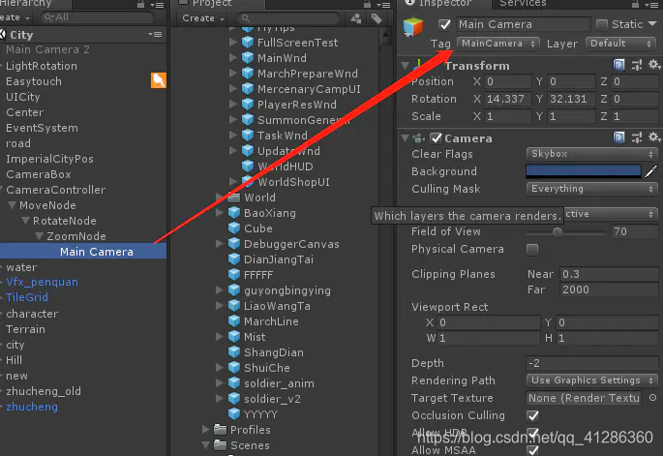
Task: Collapse the Scenes folder
Action: [x=206, y=445]
